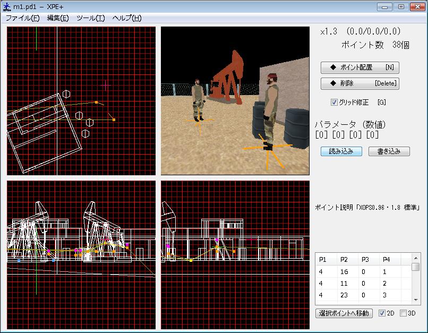The width and height of the screenshot is (428, 333).
Task: Minimize the XPE+ window
Action: (x=384, y=7)
